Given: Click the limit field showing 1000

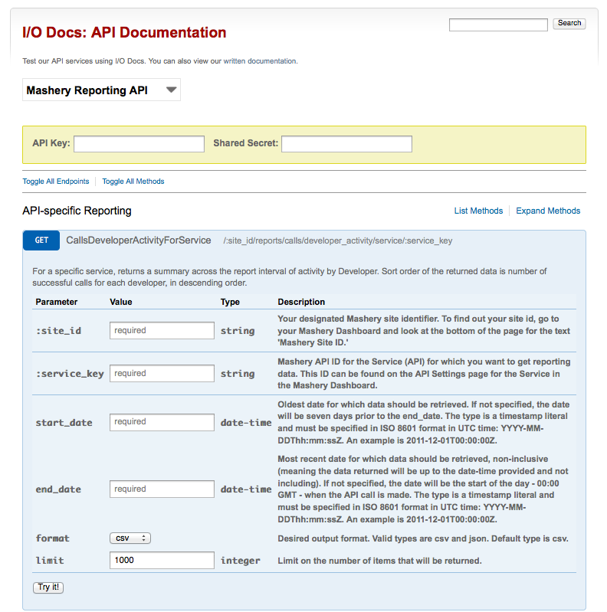Looking at the screenshot, I should (x=162, y=561).
